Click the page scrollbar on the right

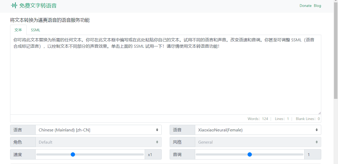pyautogui.click(x=336, y=26)
